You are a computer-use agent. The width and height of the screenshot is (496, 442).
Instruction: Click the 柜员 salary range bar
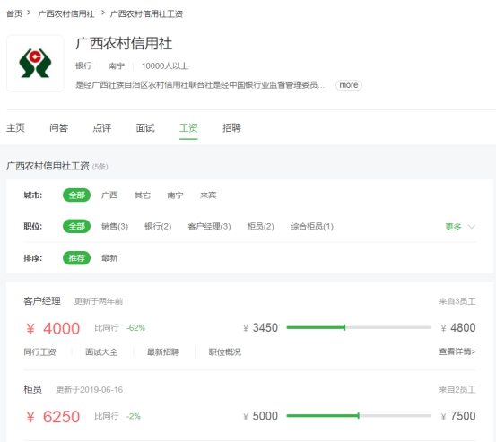(359, 416)
